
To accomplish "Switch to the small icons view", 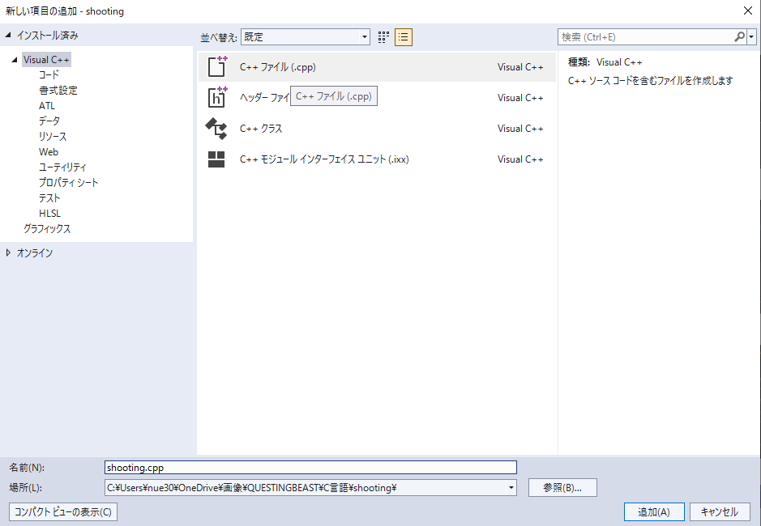I will 383,37.
